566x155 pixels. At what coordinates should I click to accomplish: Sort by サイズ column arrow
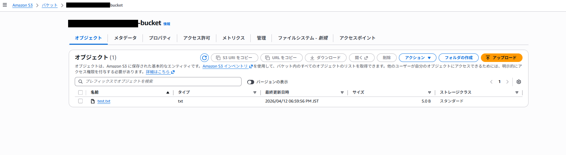(x=429, y=92)
